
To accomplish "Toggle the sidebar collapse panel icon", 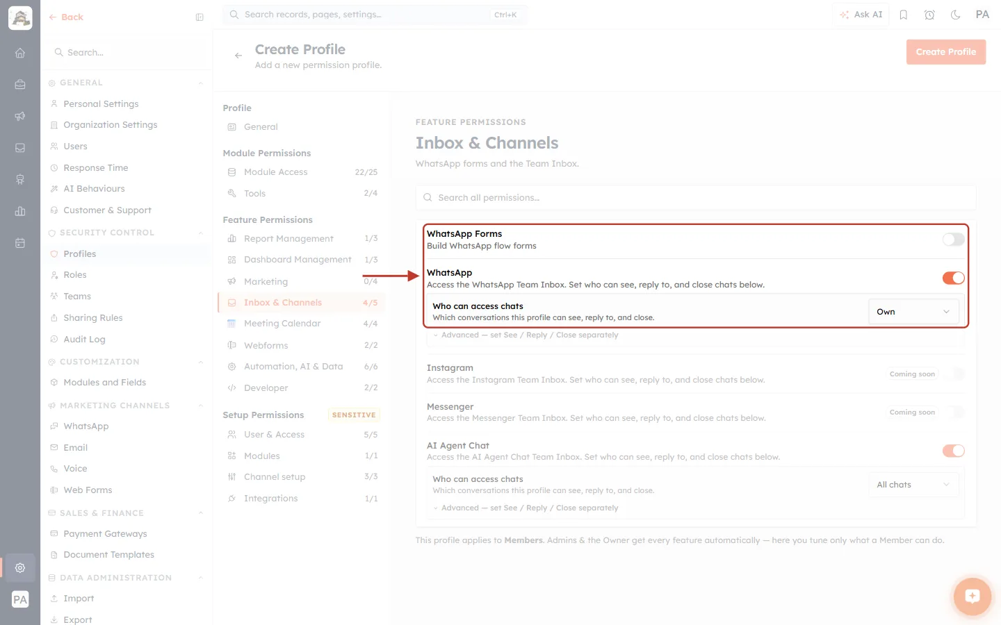I will point(200,17).
